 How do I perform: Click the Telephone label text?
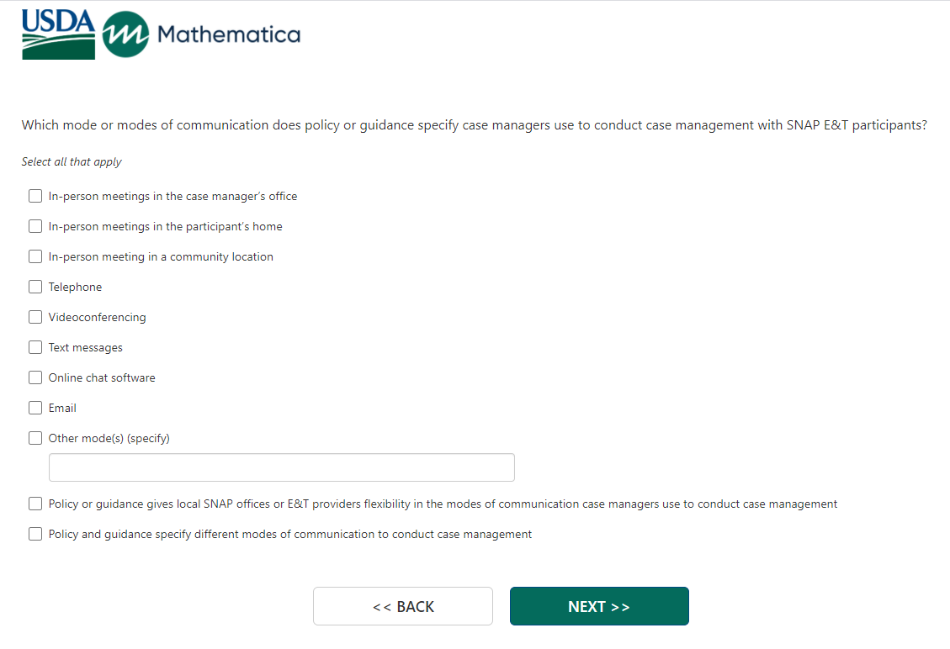[x=75, y=288]
